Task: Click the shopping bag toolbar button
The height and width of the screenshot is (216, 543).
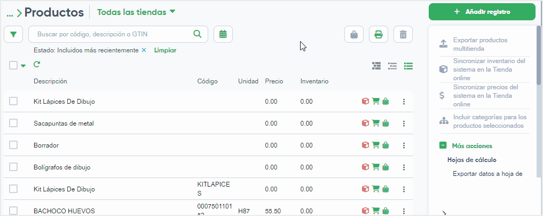Action: pyautogui.click(x=353, y=35)
